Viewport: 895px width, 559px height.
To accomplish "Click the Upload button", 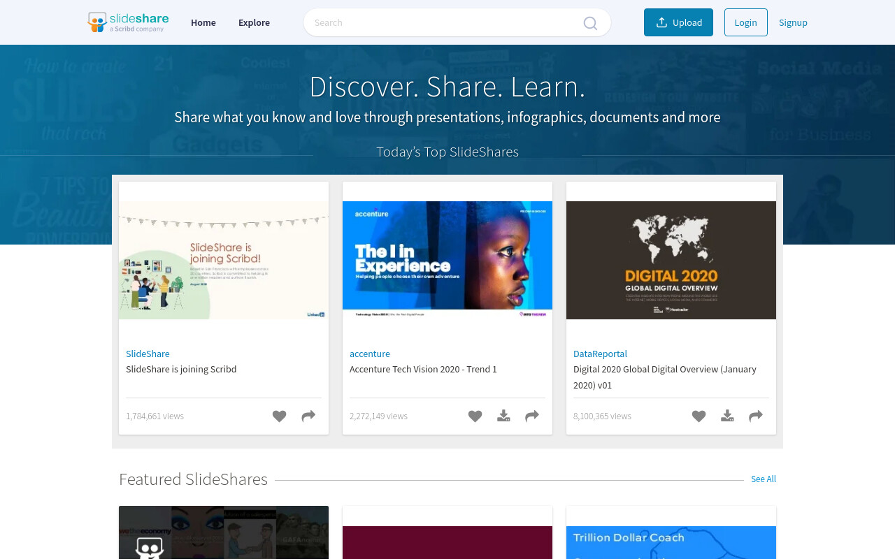I will coord(678,22).
